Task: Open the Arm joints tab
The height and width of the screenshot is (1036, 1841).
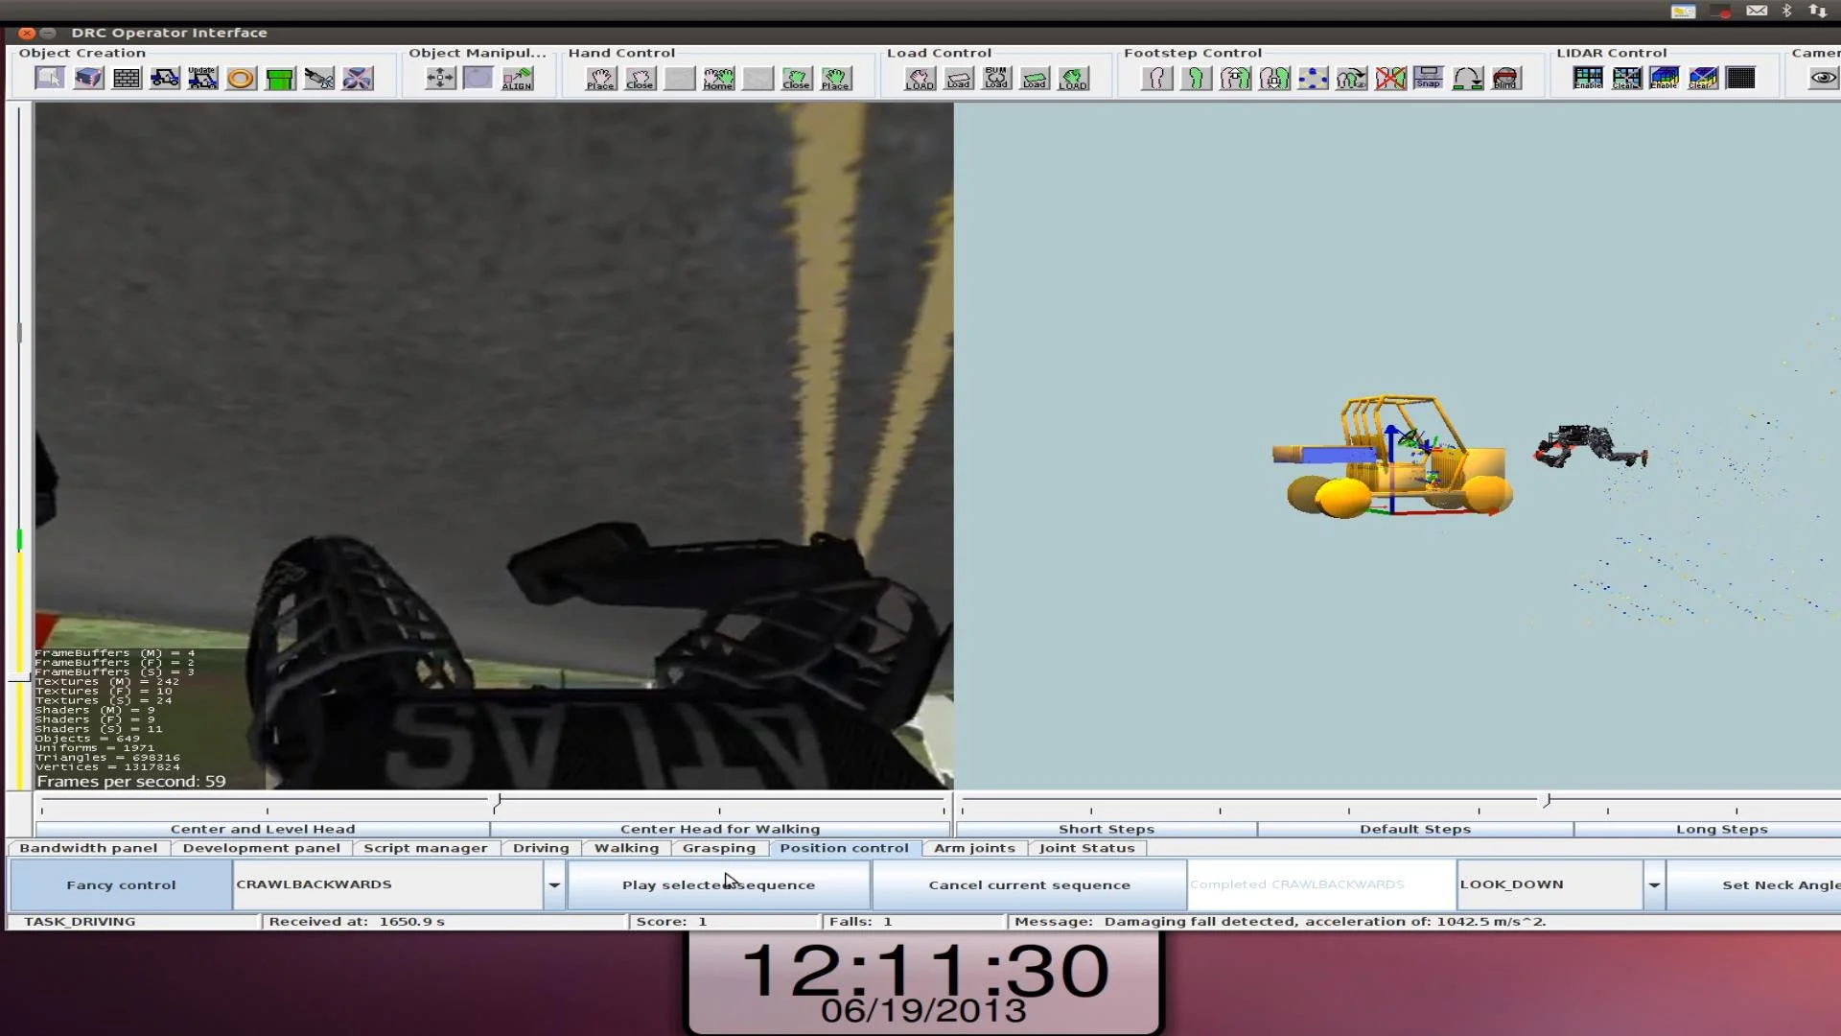Action: (974, 848)
